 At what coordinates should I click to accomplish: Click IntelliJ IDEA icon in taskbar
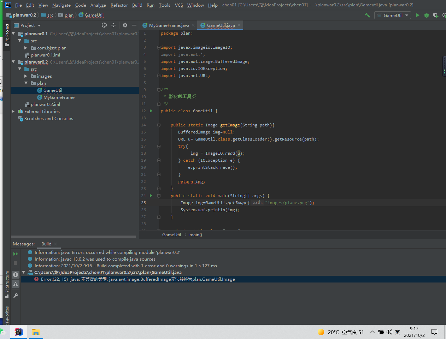19,332
